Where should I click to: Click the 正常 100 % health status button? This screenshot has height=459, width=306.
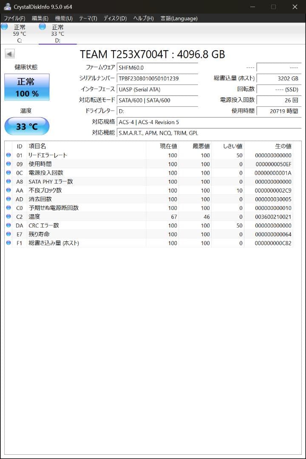tap(27, 87)
